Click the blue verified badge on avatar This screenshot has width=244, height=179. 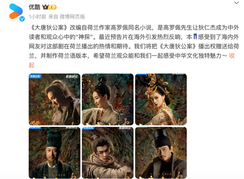pyautogui.click(x=22, y=19)
